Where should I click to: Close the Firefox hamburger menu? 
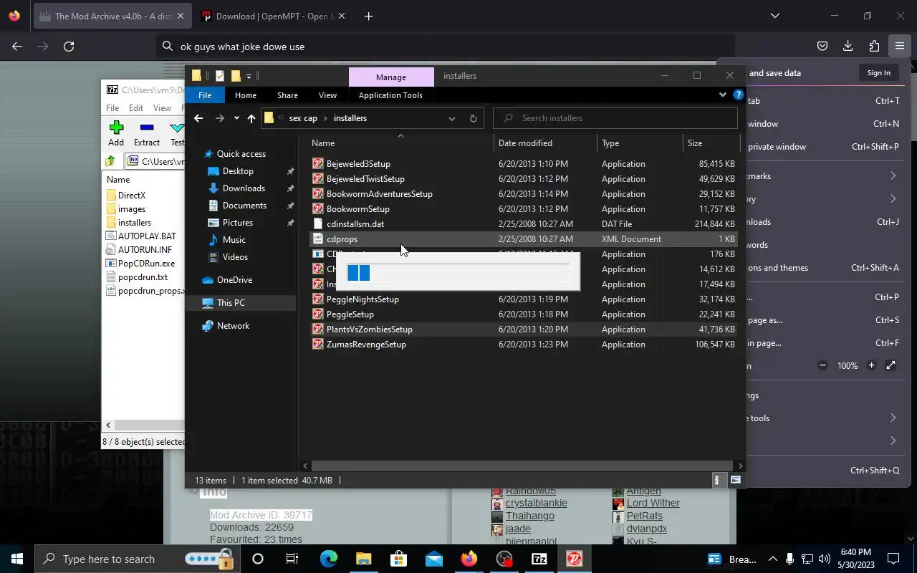[899, 46]
